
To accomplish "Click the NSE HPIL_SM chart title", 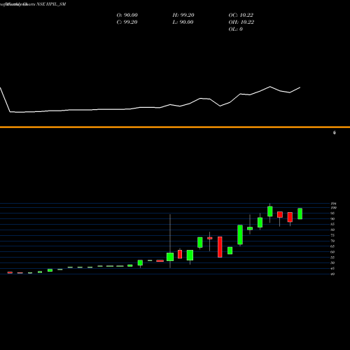I will [51, 4].
